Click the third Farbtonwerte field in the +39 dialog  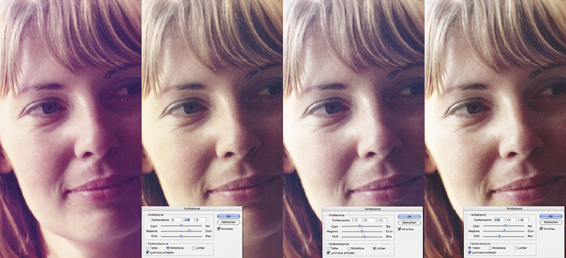(x=201, y=220)
